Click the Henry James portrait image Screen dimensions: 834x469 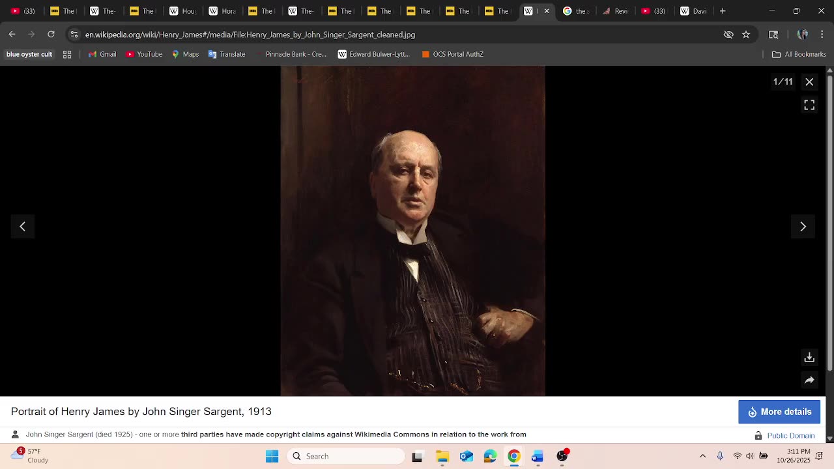coord(412,231)
